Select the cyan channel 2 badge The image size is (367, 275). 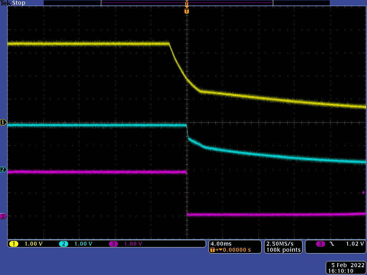click(63, 244)
